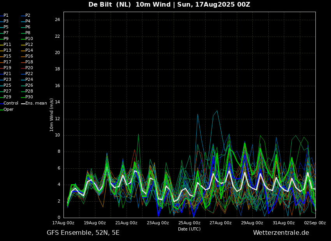Image resolution: width=331 pixels, height=241 pixels.
Task: Click the 02Sep 00z date tick
Action: 315,223
